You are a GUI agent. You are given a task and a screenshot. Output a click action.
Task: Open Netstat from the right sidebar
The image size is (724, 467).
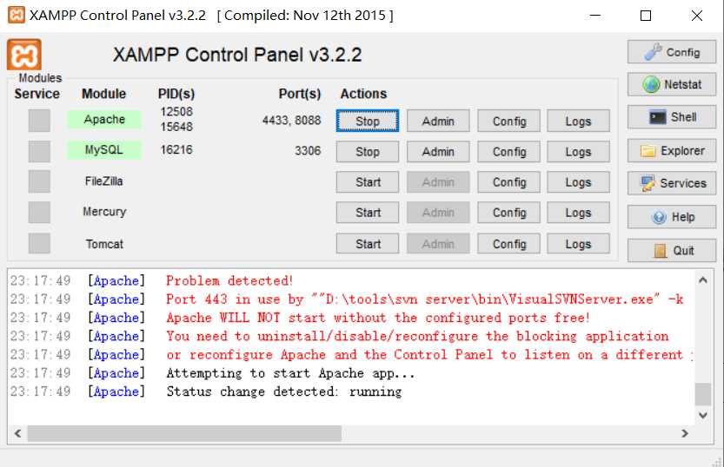coord(672,84)
